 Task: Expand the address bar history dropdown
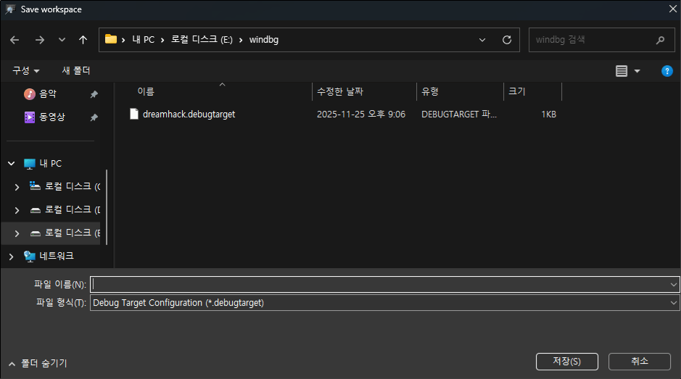(x=483, y=40)
